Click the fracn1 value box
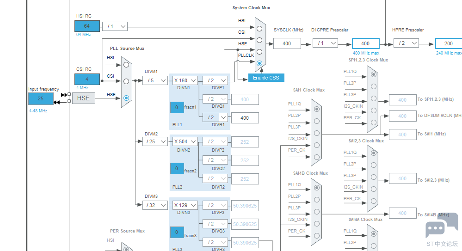This screenshot has height=251, width=462. 177,107
